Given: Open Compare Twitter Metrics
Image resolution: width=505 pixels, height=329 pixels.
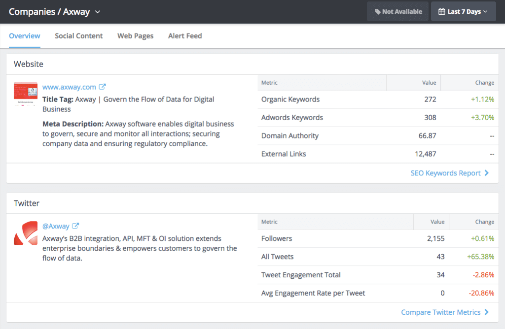Looking at the screenshot, I should click(441, 312).
